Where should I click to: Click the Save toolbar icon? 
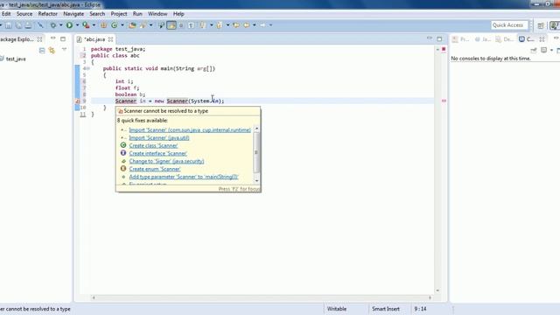(x=8, y=25)
